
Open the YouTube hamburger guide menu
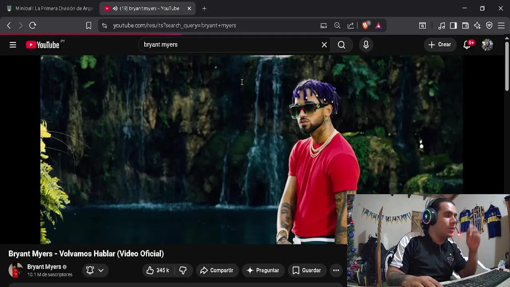pyautogui.click(x=13, y=45)
